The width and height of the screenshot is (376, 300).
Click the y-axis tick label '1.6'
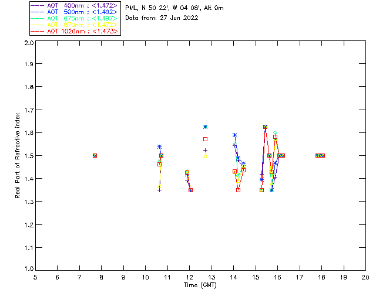[29, 133]
